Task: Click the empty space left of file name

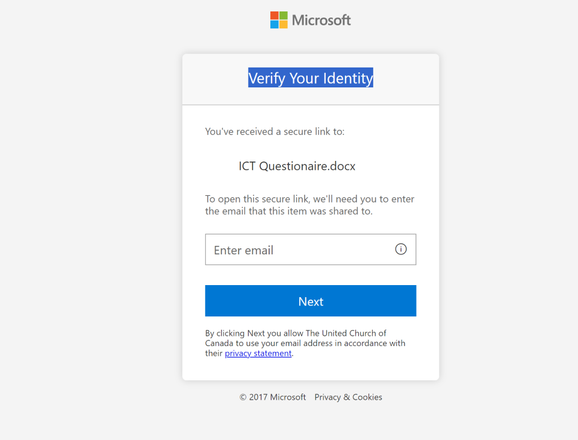Action: click(222, 166)
